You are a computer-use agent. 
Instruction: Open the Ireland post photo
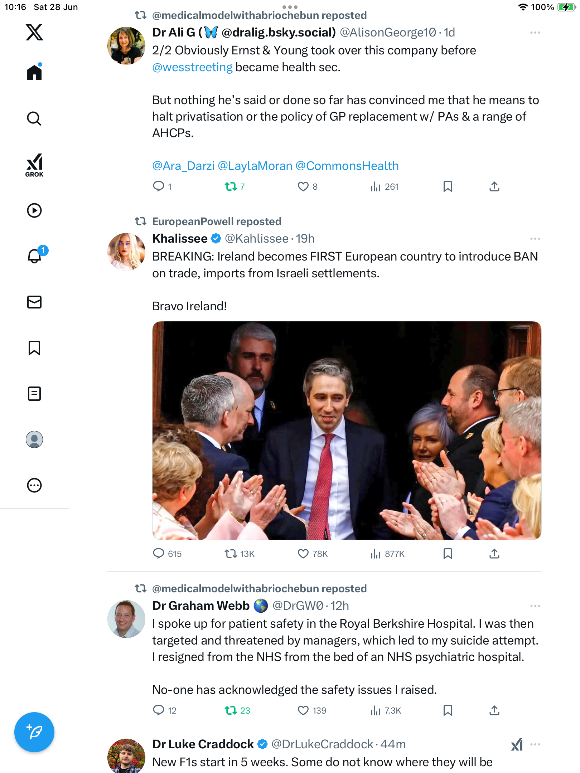347,430
